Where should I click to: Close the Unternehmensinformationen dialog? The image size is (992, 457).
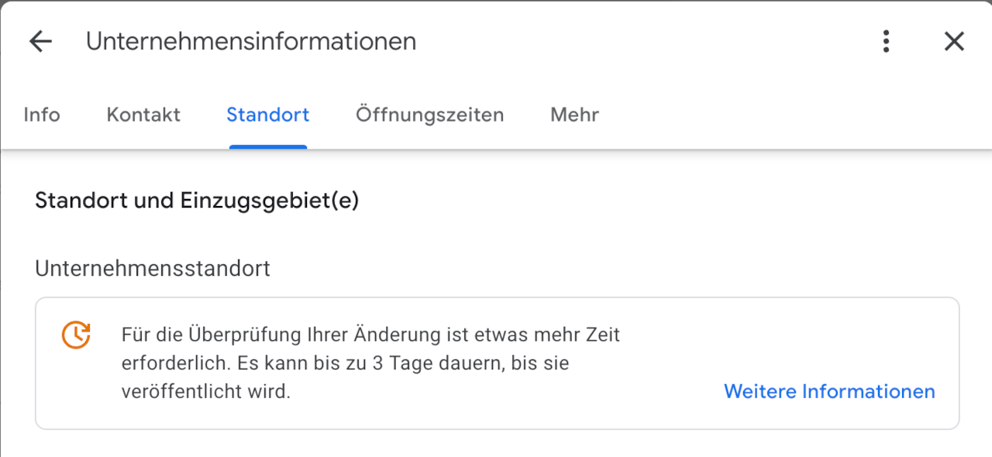click(x=954, y=41)
